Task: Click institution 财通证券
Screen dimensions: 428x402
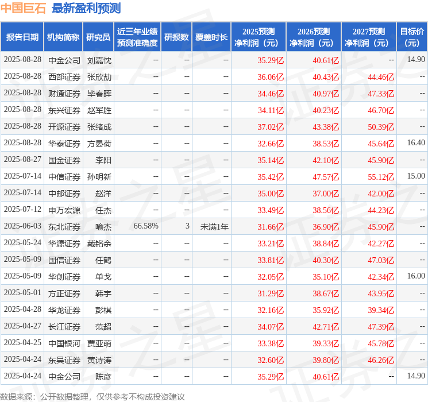Action: tap(64, 94)
